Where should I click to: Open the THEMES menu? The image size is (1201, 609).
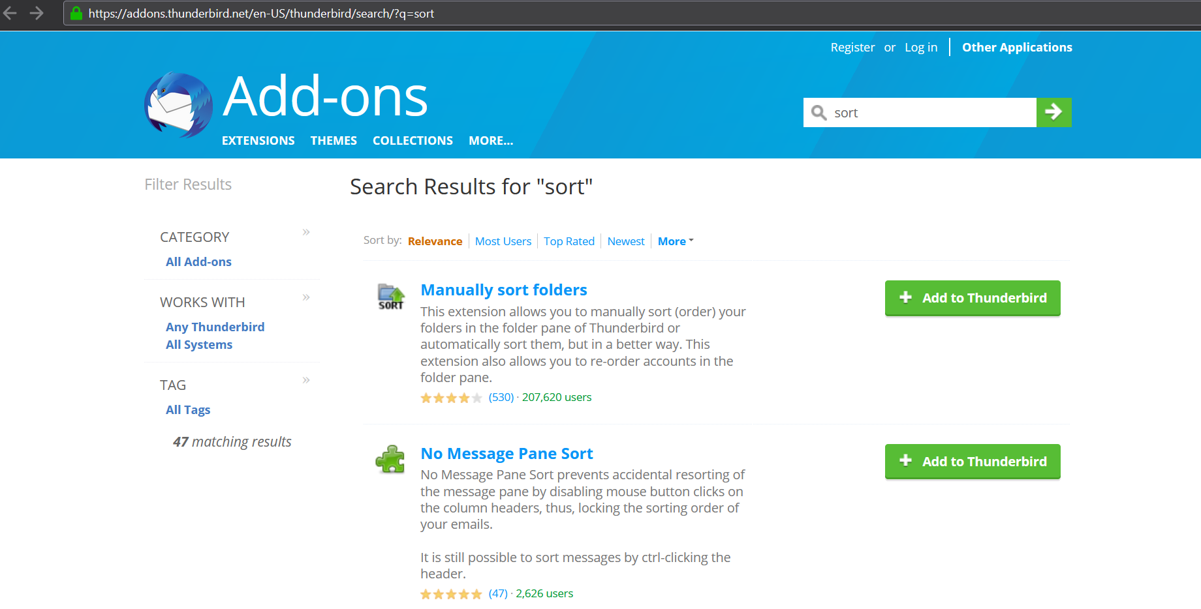[334, 140]
